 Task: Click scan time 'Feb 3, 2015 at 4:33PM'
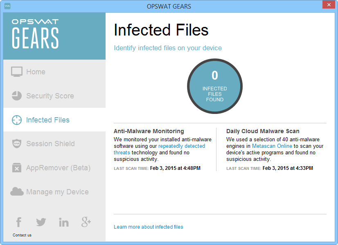click(288, 168)
